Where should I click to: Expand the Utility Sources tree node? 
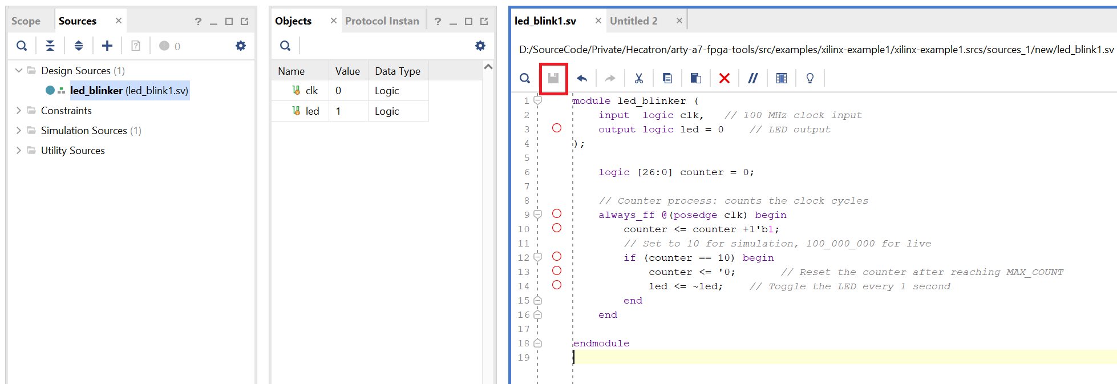click(19, 150)
